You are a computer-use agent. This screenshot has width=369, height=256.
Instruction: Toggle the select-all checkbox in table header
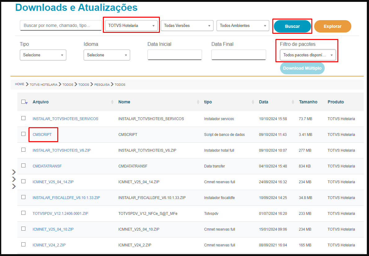(x=23, y=102)
